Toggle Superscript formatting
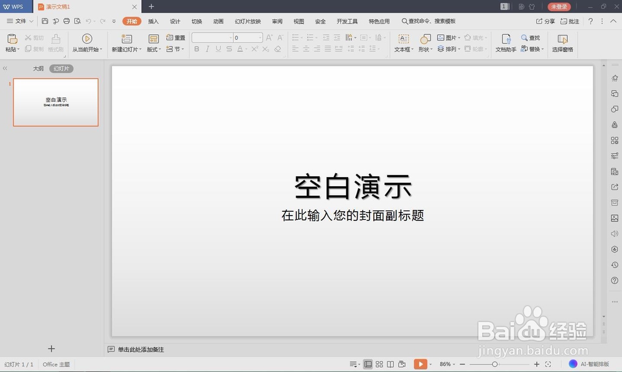Screen dimensions: 622x372 tap(254, 49)
